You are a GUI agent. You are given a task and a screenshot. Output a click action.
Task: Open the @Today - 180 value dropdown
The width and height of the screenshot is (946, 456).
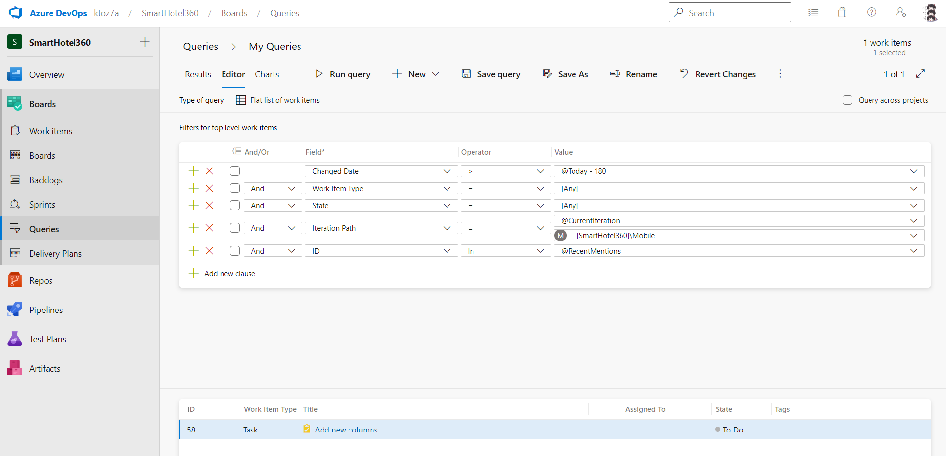[x=739, y=171]
